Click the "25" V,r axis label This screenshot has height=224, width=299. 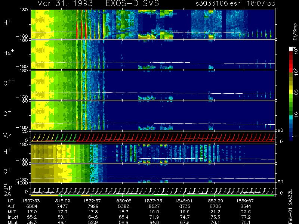tap(26, 131)
